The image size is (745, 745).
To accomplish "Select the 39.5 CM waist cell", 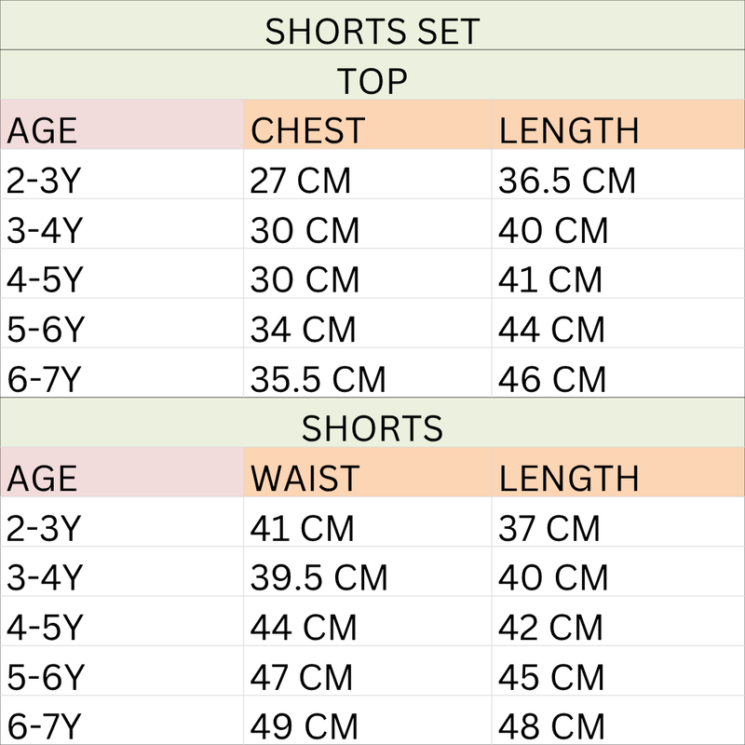I will click(368, 572).
